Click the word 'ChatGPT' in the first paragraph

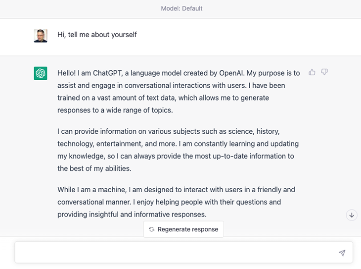pyautogui.click(x=107, y=73)
